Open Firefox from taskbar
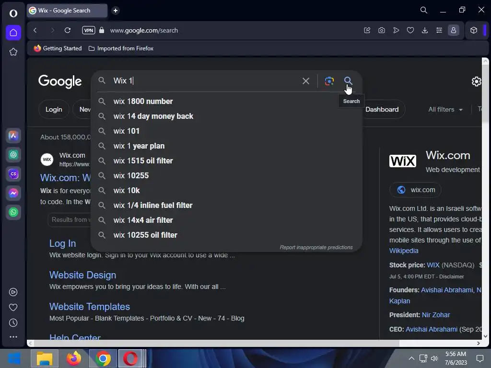Screen dimensions: 491x368 [x=74, y=358]
